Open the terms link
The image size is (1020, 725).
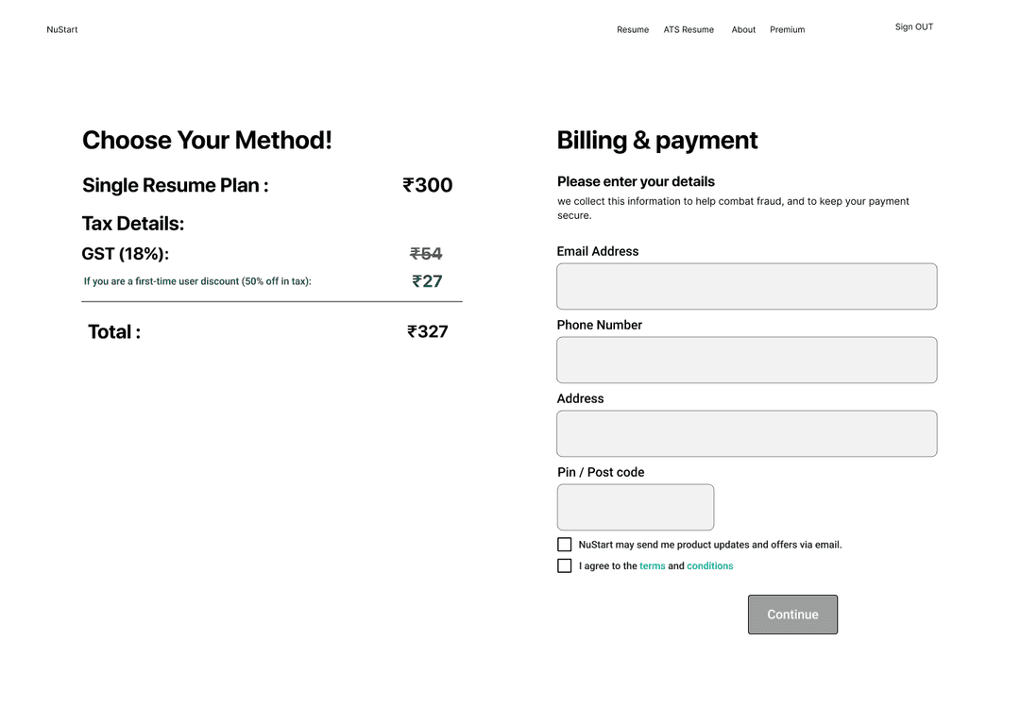(x=652, y=566)
